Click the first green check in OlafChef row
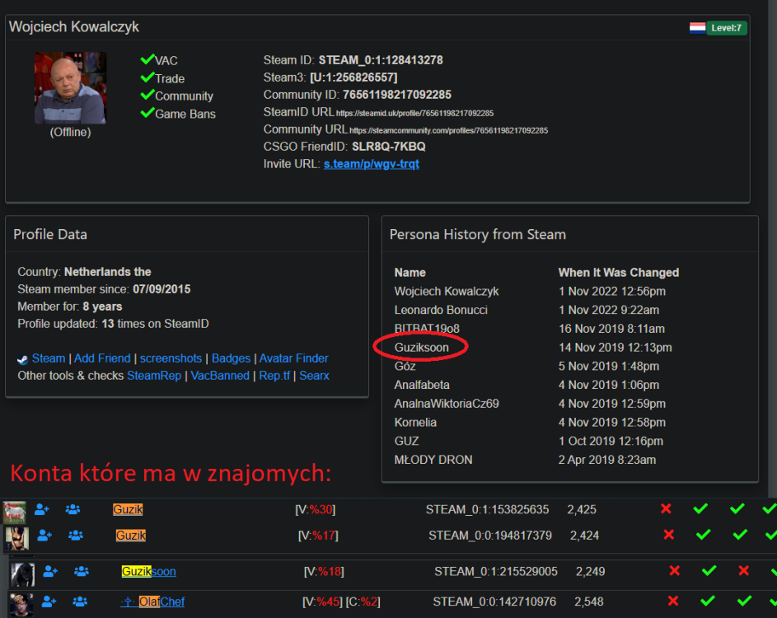Screen dimensions: 777x618 pyautogui.click(x=708, y=602)
